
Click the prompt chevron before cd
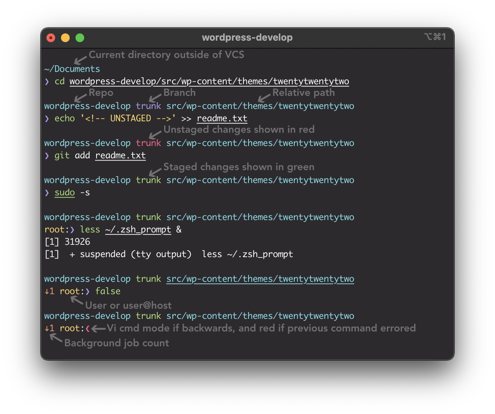pyautogui.click(x=47, y=82)
